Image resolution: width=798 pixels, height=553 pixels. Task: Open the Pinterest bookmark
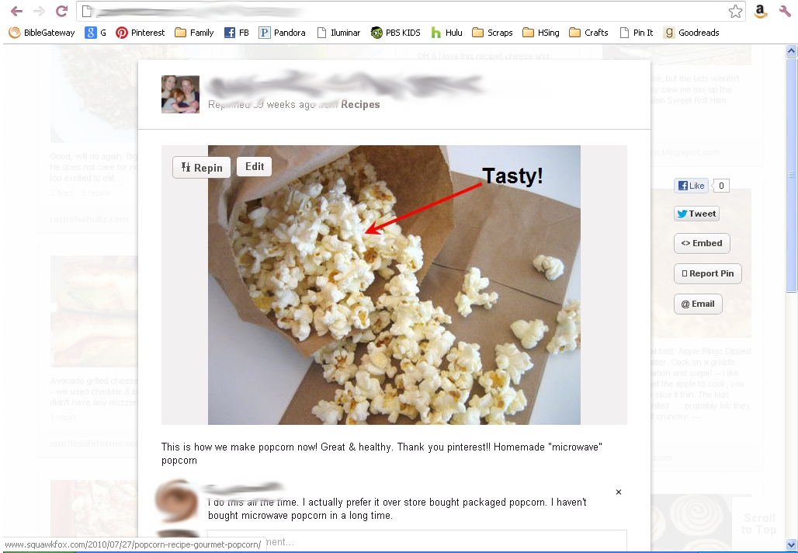click(140, 33)
